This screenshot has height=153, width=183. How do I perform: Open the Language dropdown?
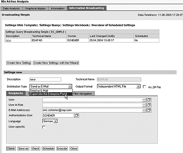click(55, 121)
